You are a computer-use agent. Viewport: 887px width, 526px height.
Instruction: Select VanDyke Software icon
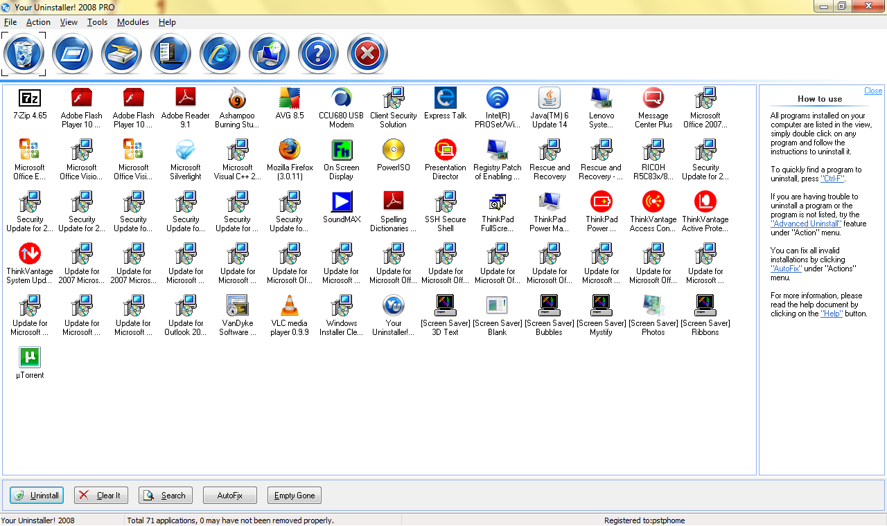(x=238, y=305)
